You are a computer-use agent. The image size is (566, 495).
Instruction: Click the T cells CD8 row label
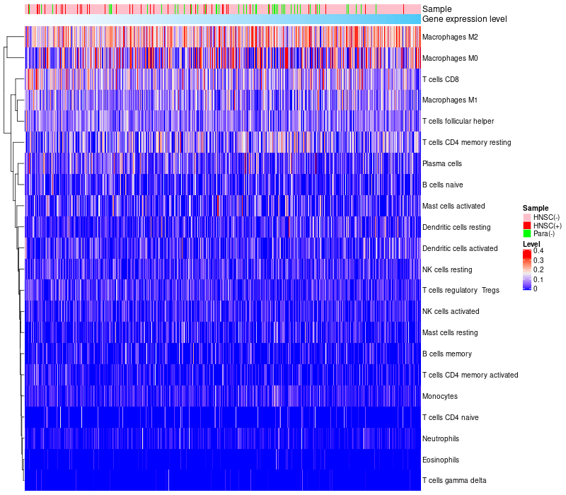(439, 79)
